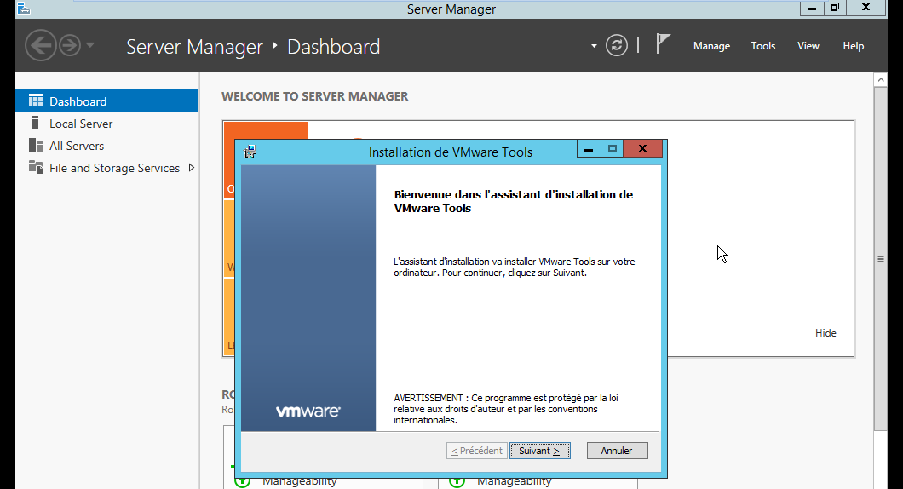Select Dashboard in the sidebar
903x489 pixels.
tap(107, 101)
